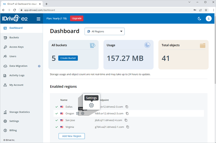
Task: Click the All buckets bucket icon
Action: [92, 45]
